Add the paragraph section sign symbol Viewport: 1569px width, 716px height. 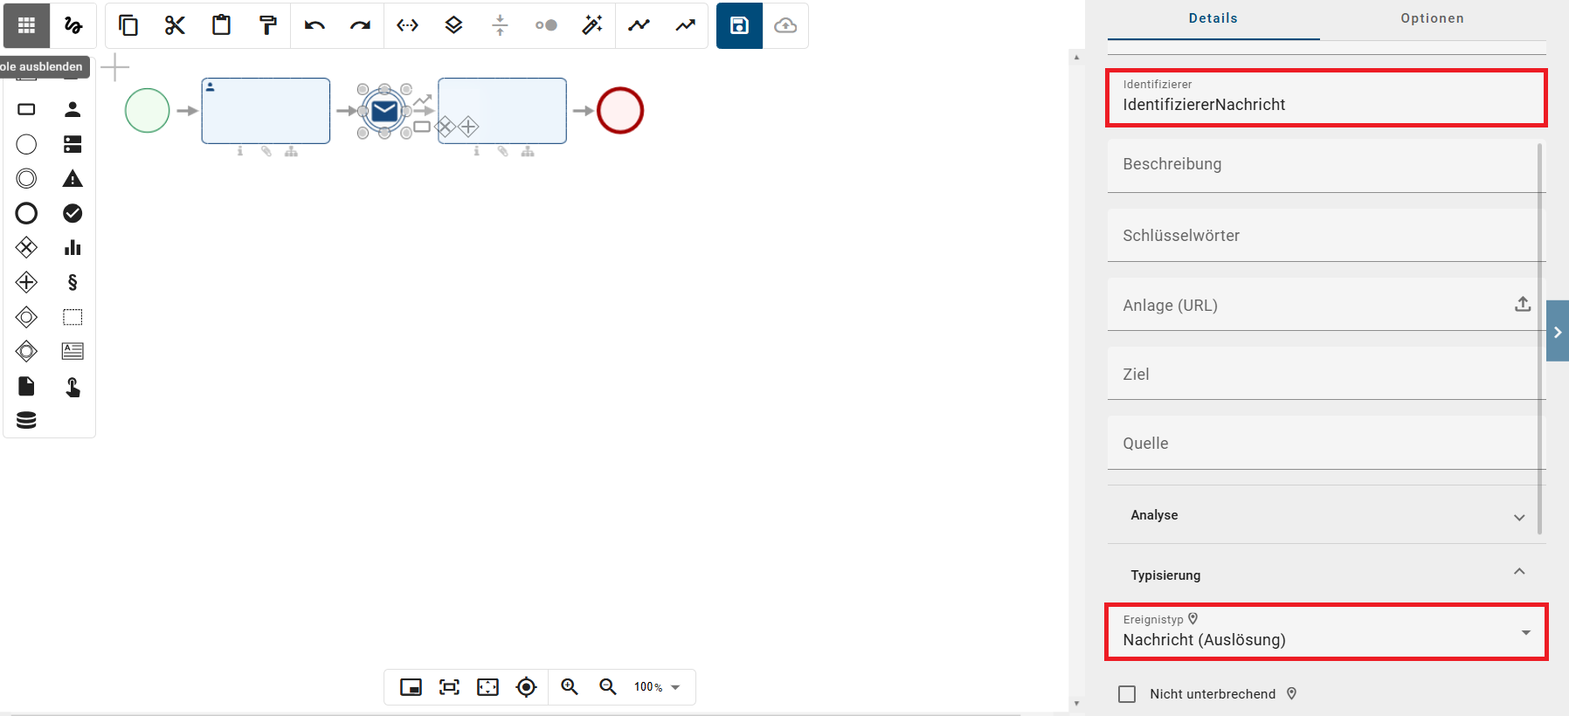[73, 282]
